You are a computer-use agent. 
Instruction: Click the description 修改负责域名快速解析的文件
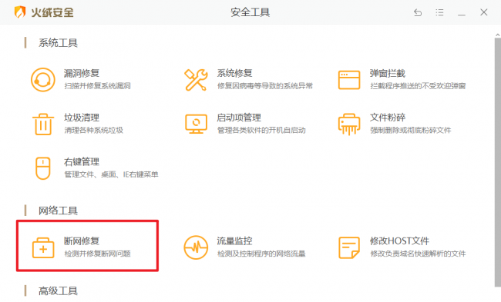click(x=418, y=254)
